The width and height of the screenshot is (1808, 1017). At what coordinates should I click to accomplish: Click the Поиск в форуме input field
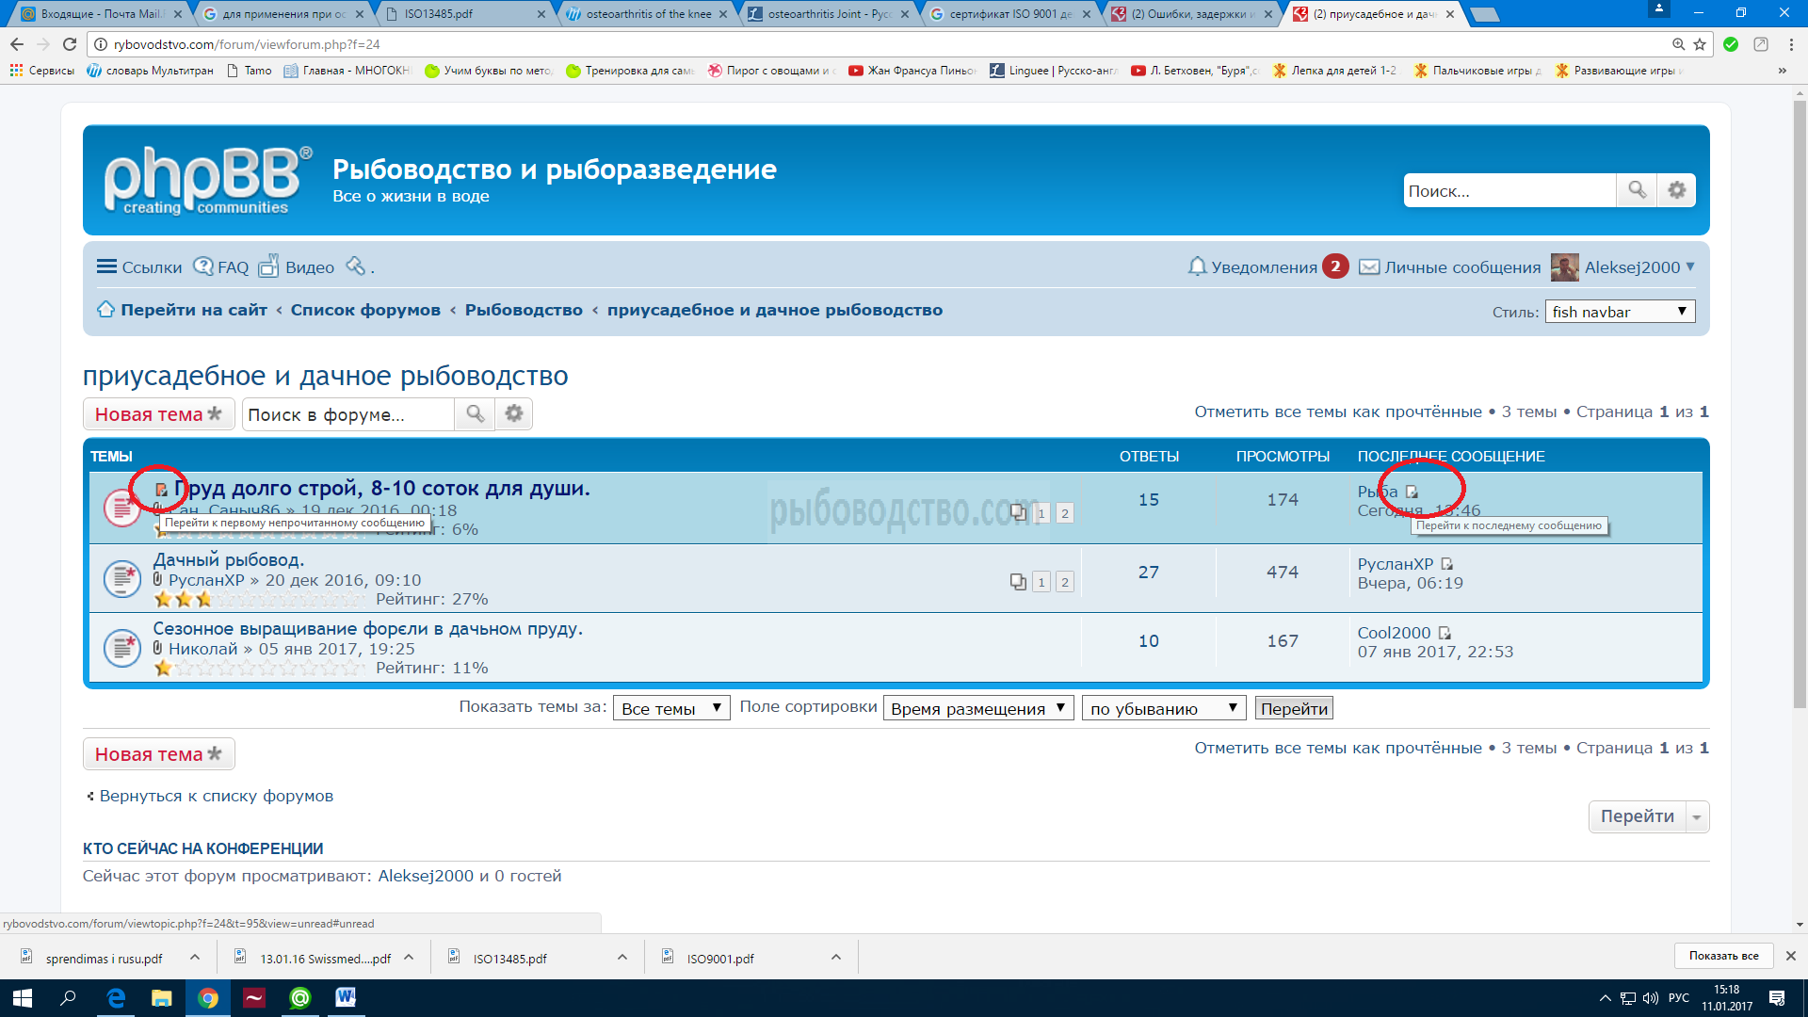pos(347,415)
